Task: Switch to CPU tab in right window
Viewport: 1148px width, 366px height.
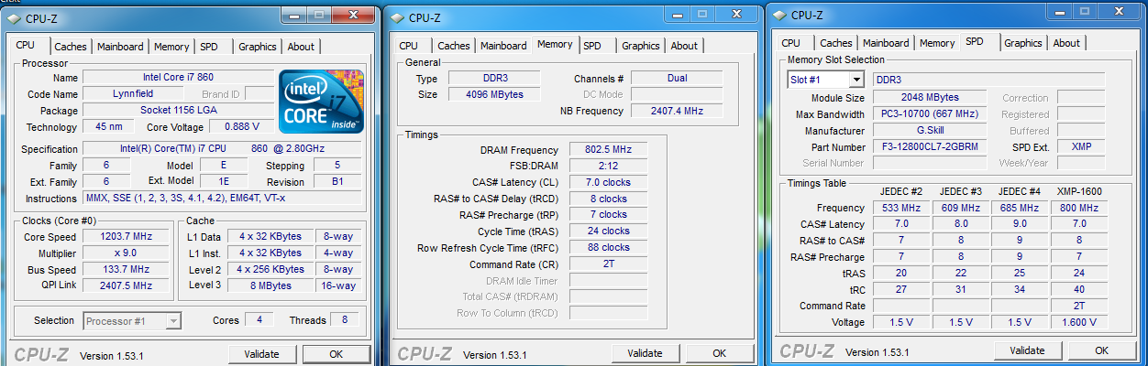Action: (x=791, y=43)
